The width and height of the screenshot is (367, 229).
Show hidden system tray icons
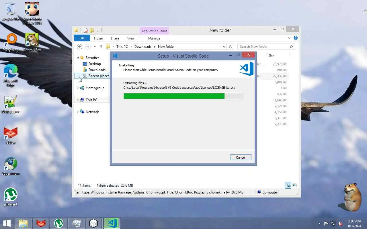coord(319,224)
